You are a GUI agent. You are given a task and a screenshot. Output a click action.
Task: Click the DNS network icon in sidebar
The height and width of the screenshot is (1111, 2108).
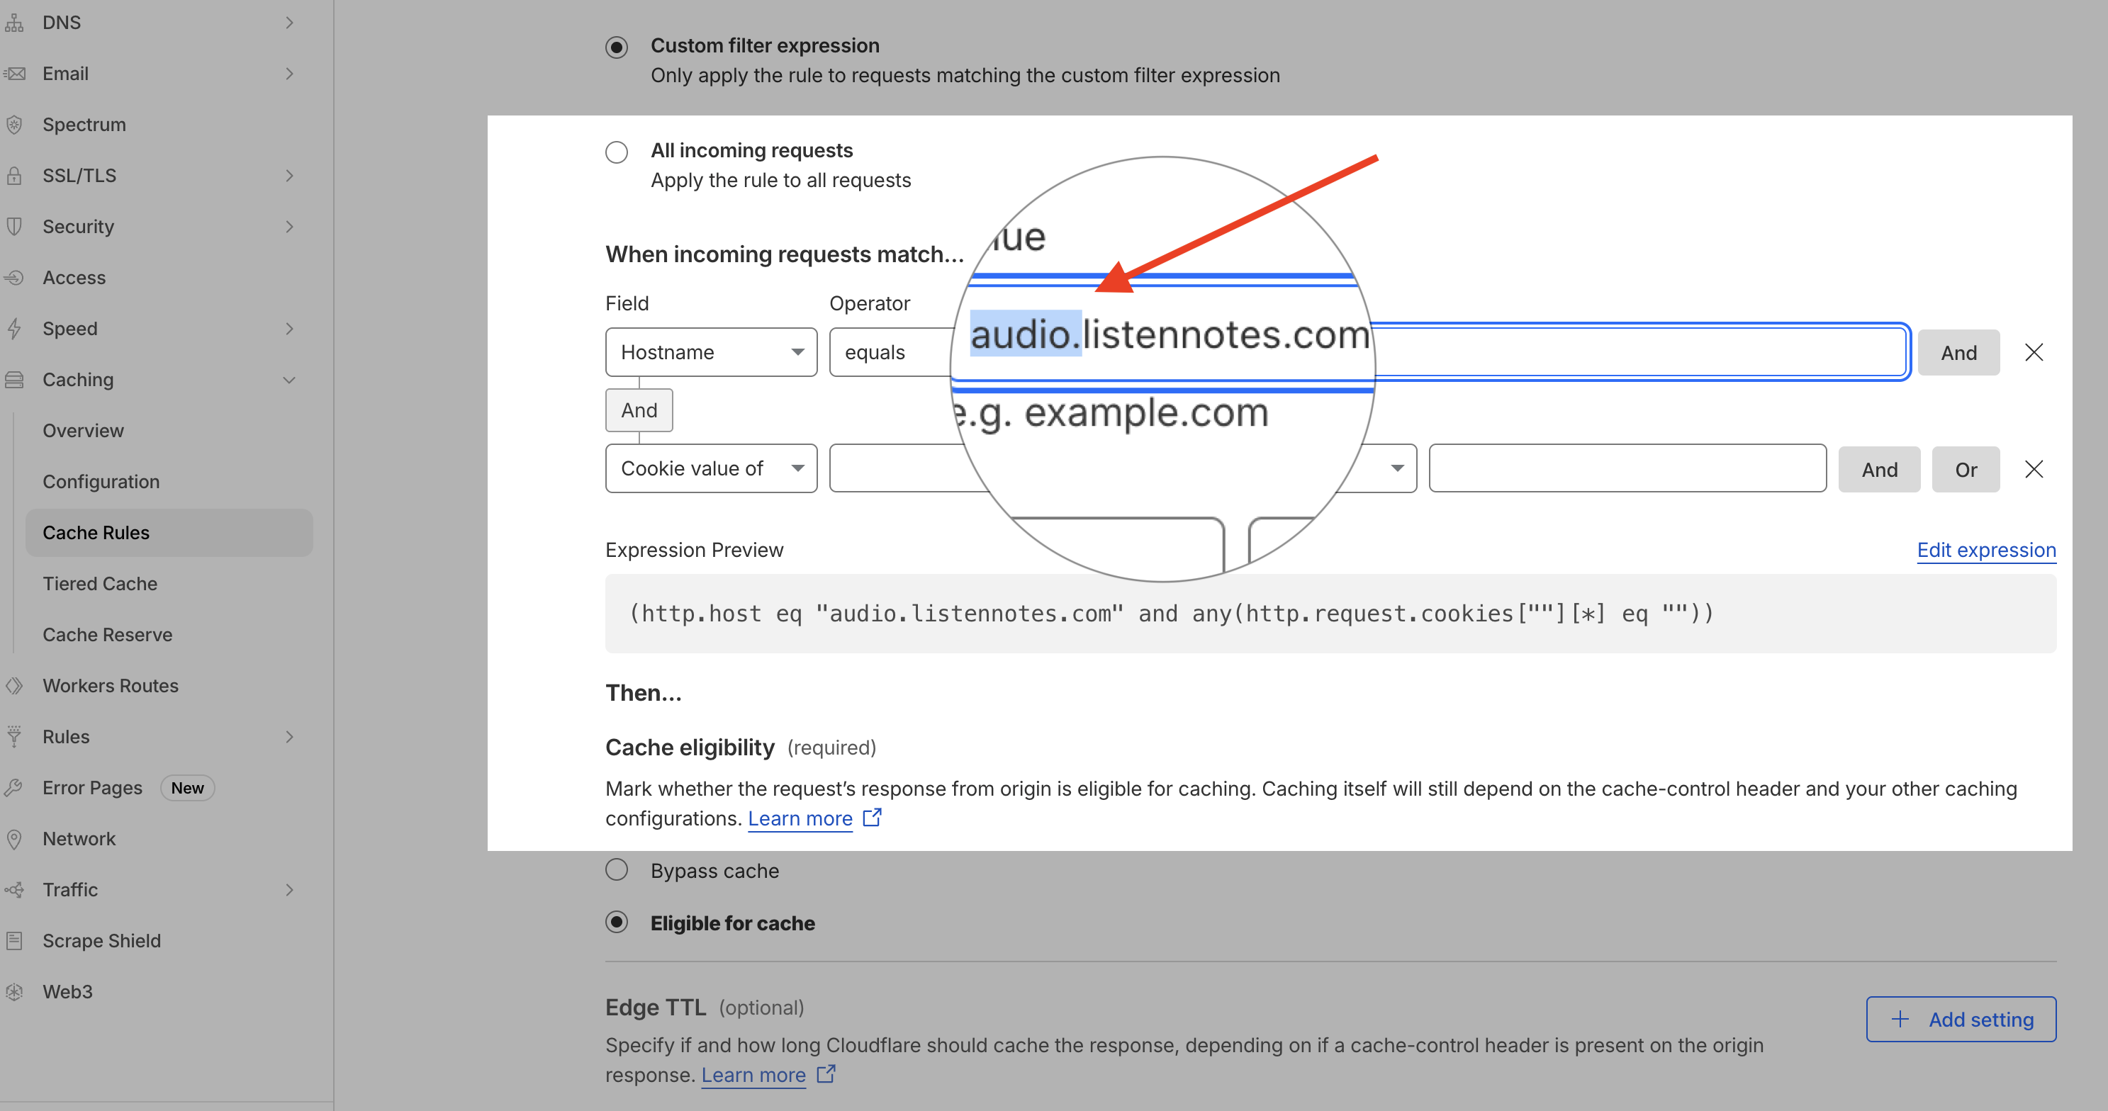(15, 22)
